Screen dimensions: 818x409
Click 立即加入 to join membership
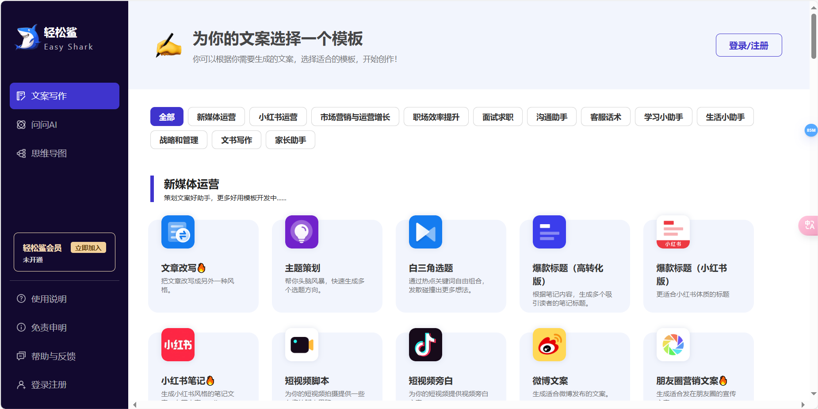click(88, 247)
